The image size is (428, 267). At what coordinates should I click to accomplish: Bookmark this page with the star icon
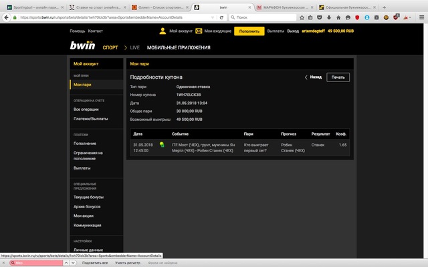pyautogui.click(x=302, y=17)
